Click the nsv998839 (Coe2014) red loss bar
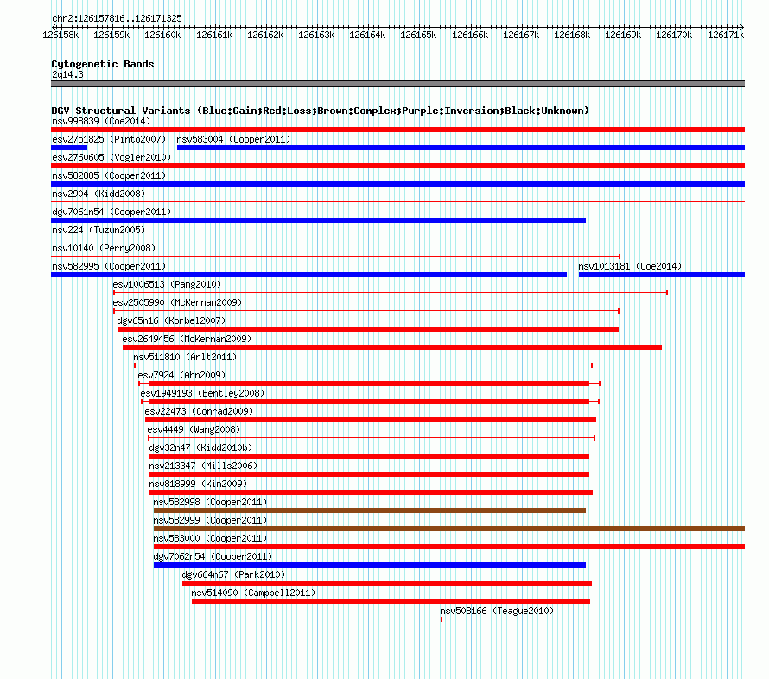769x679 pixels. click(397, 130)
